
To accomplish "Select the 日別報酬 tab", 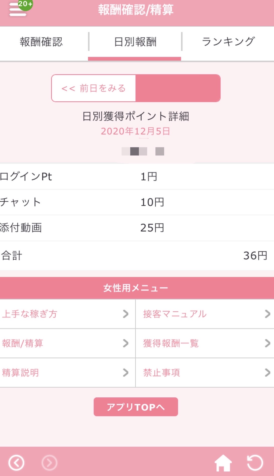I will point(135,42).
